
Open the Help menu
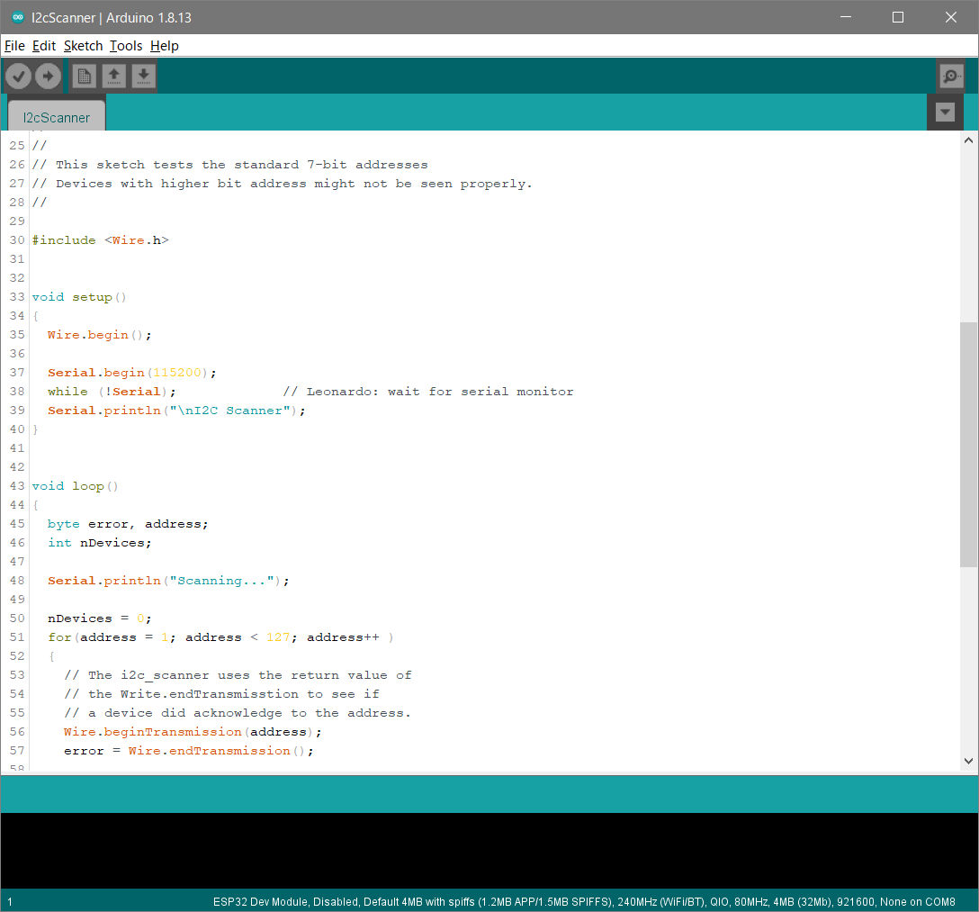pyautogui.click(x=164, y=46)
